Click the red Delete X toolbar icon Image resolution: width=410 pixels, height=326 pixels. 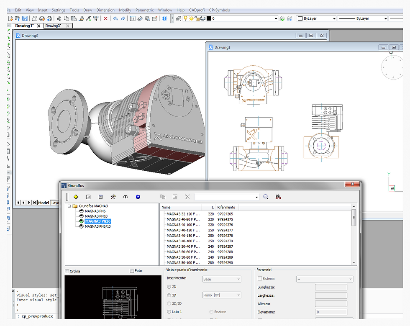pos(105,18)
